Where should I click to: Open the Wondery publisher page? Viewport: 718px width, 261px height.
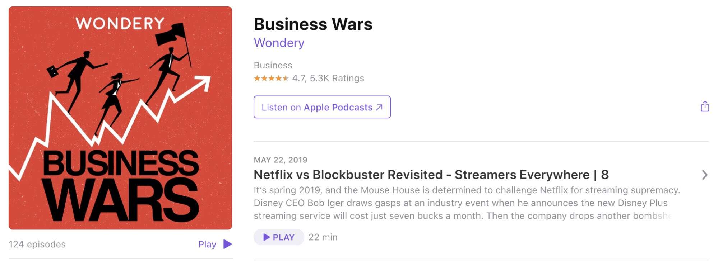pos(279,43)
